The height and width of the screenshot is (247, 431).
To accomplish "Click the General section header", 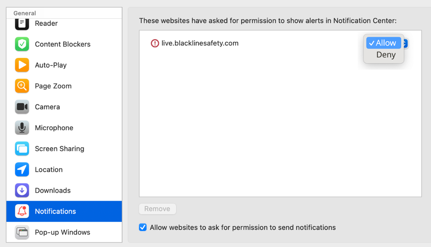I will (x=25, y=13).
